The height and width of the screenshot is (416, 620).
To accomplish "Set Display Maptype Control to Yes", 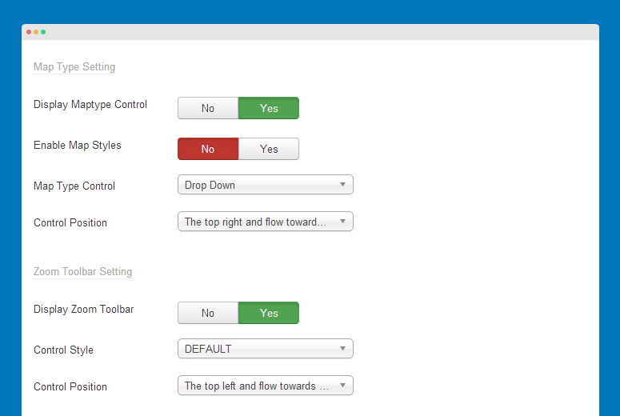I will 269,108.
